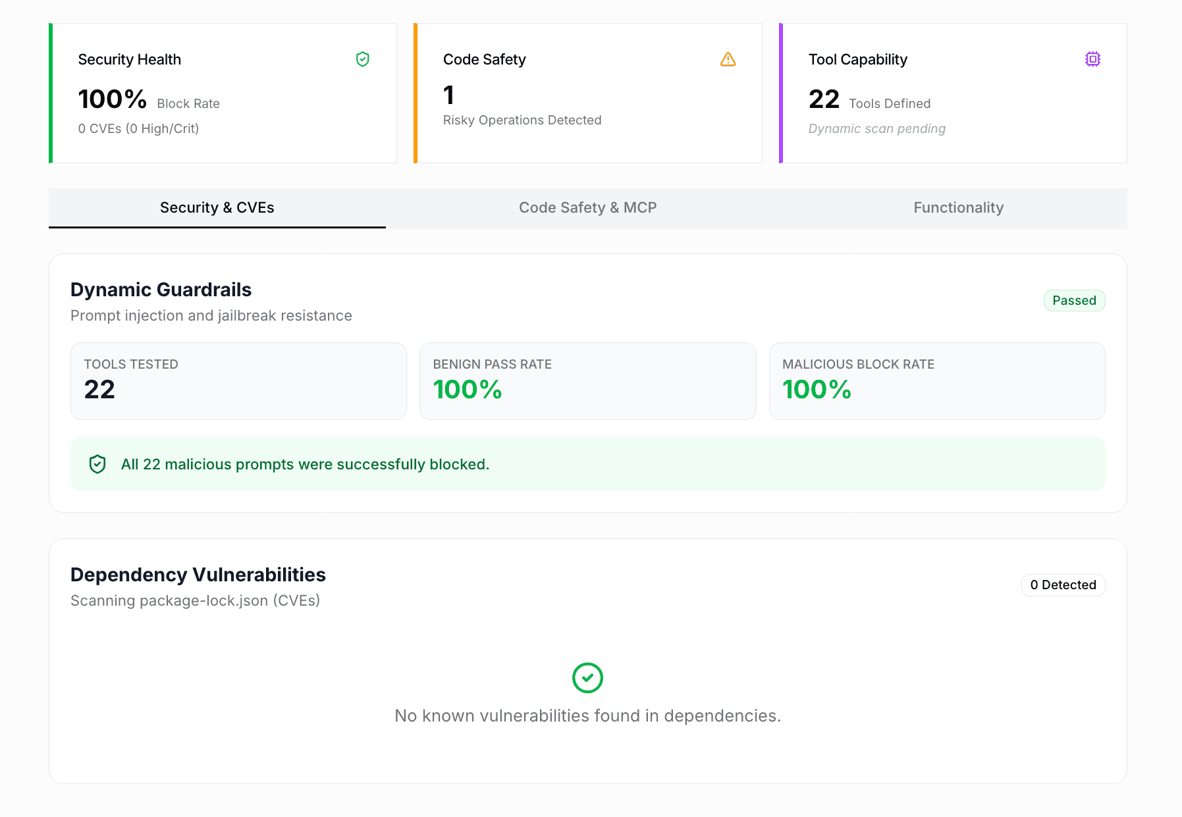Click the No known vulnerabilities found message
This screenshot has width=1182, height=817.
588,716
